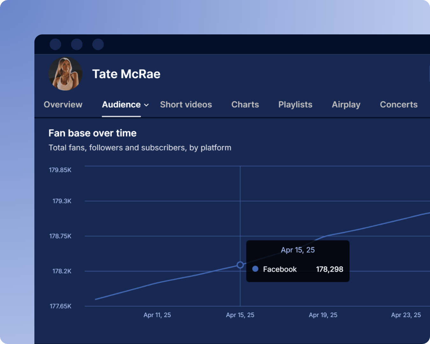Open the Playlists tab

tap(295, 104)
